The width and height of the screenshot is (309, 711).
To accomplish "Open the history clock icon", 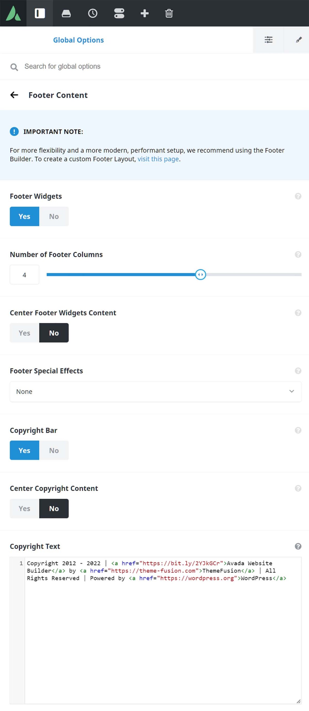I will coord(92,13).
